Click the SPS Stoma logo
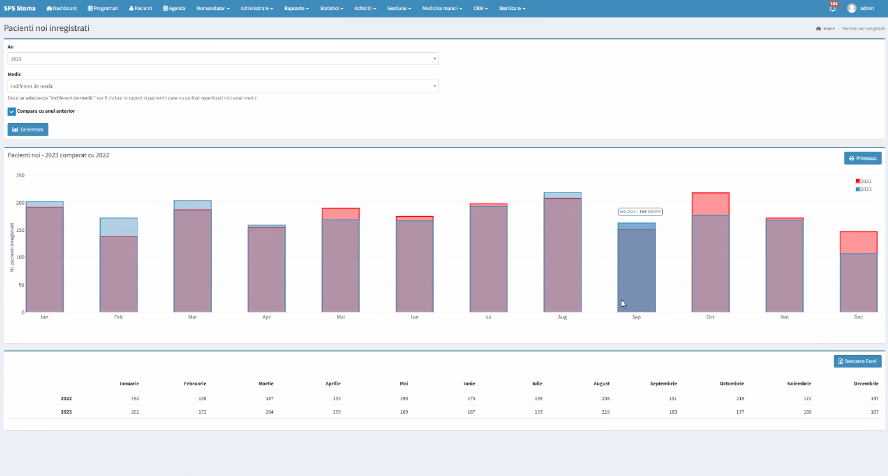This screenshot has width=888, height=476. 20,8
